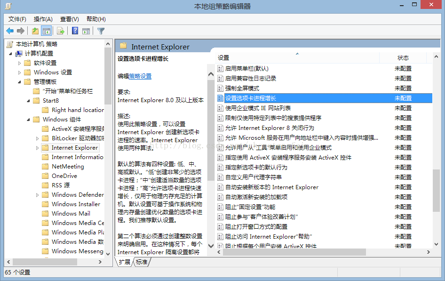Toggle the show/hide console tree icon
Viewport: 445px width, 281px height.
click(x=46, y=31)
